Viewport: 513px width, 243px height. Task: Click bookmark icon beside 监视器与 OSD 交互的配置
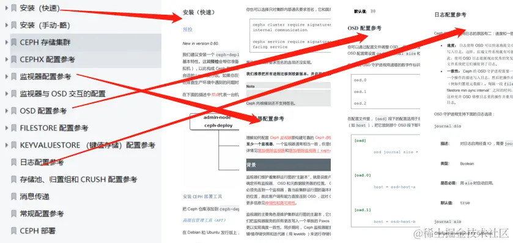(x=13, y=93)
